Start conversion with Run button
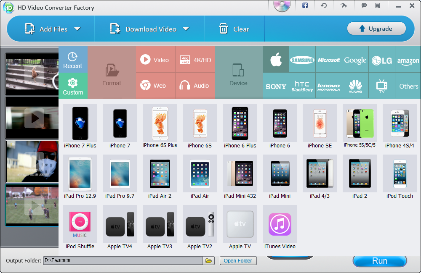Viewport: 421px width, 273px height. 380,261
